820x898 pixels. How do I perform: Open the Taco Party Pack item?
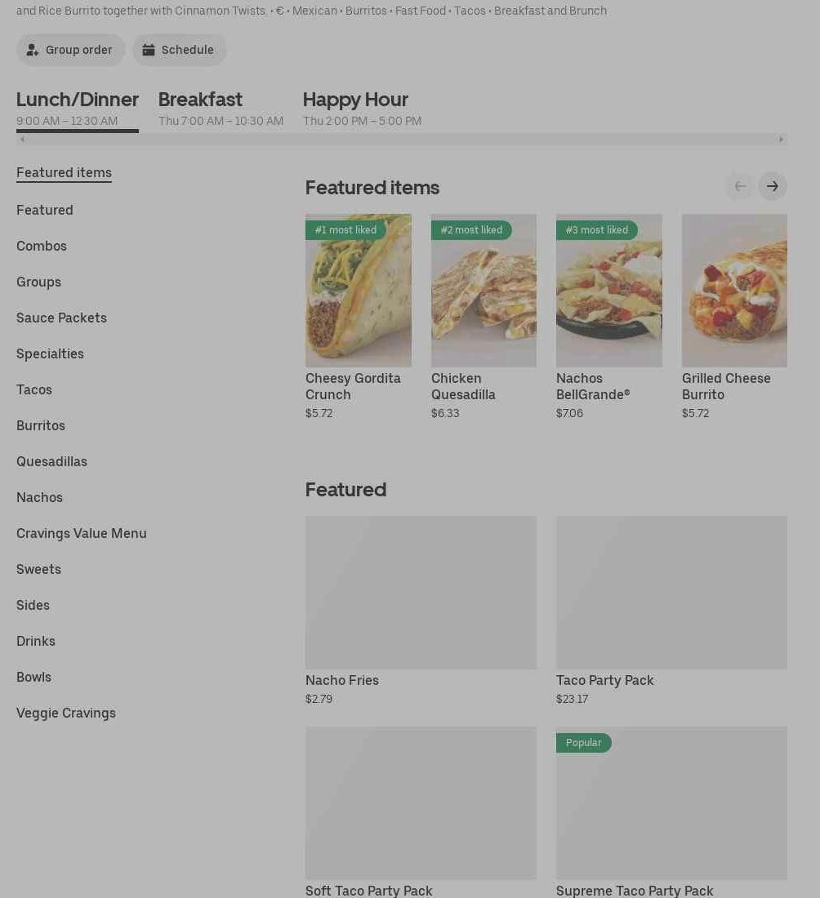pyautogui.click(x=671, y=593)
